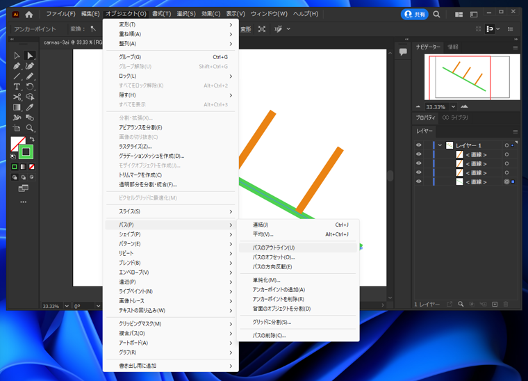Click the swap fill and stroke arrow
Viewport: 528px width, 381px height.
tap(32, 139)
